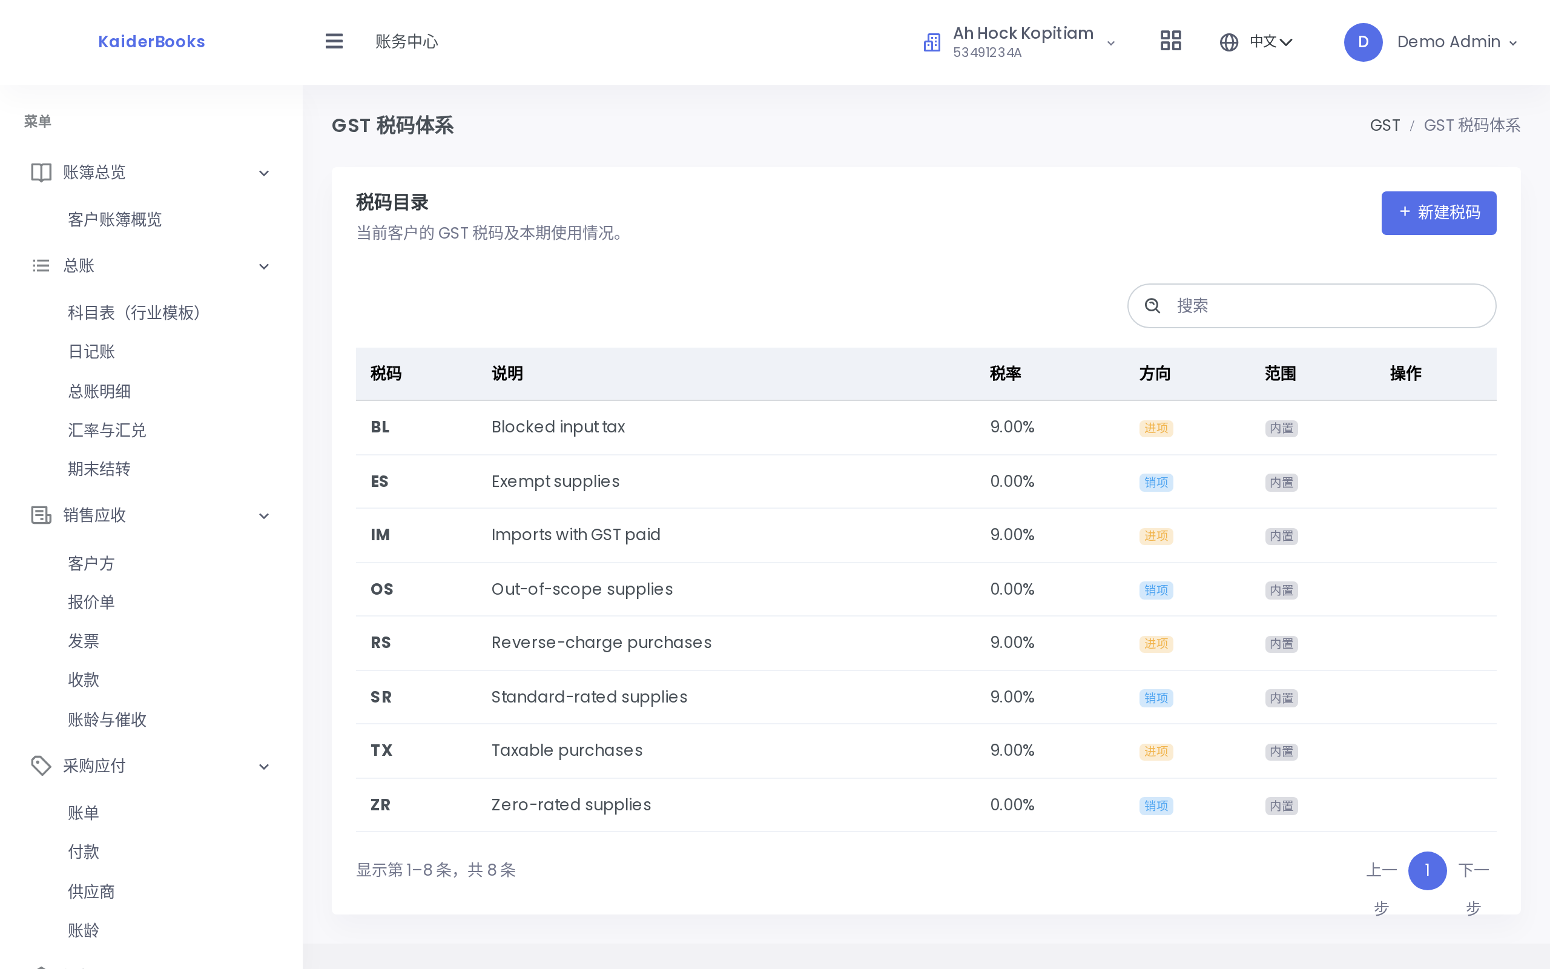The height and width of the screenshot is (969, 1550).
Task: Click Out-of-scope supplies description
Action: coord(582,589)
